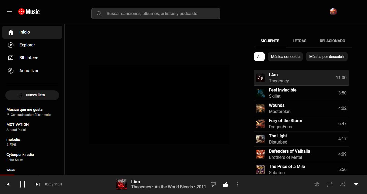Collapse the player with the down arrow
This screenshot has height=194, width=367.
click(356, 184)
